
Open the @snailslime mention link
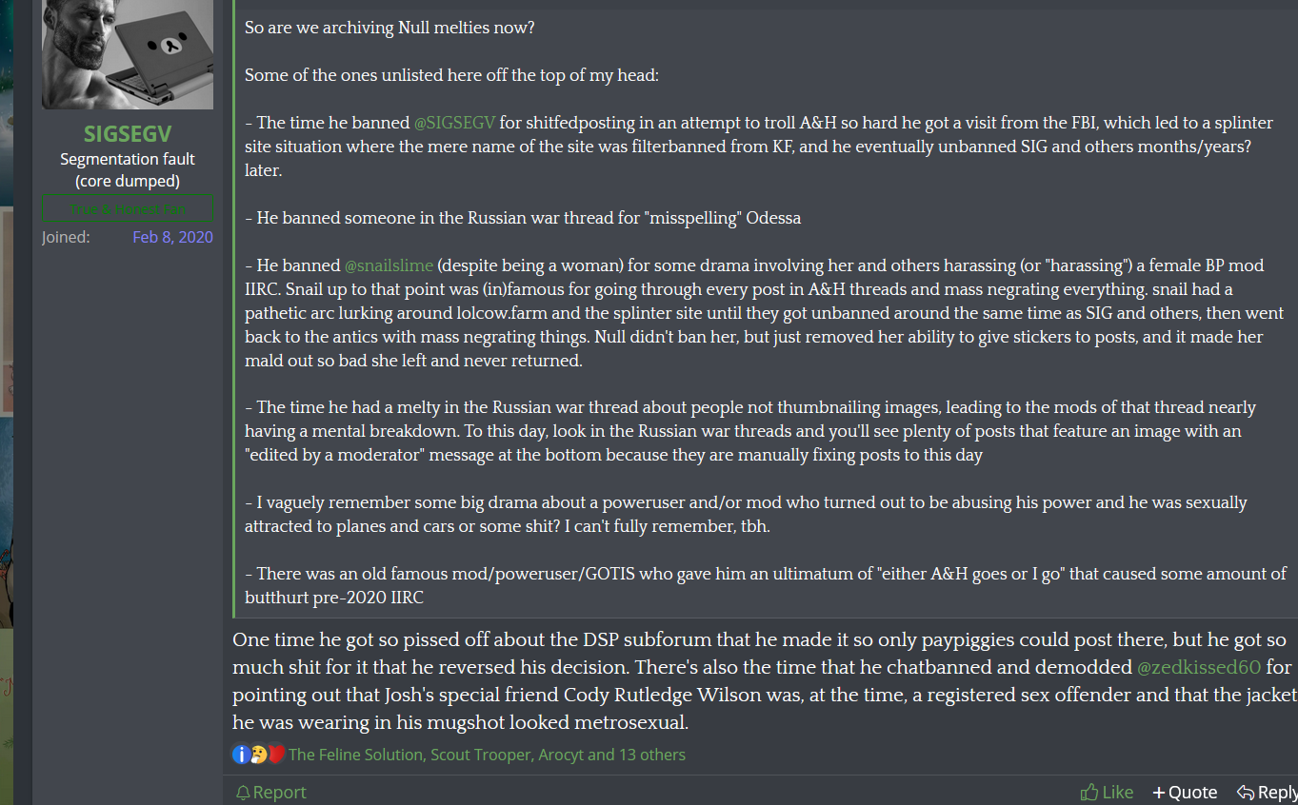pos(389,265)
